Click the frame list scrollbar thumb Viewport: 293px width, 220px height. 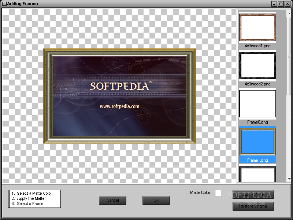pyautogui.click(x=289, y=56)
